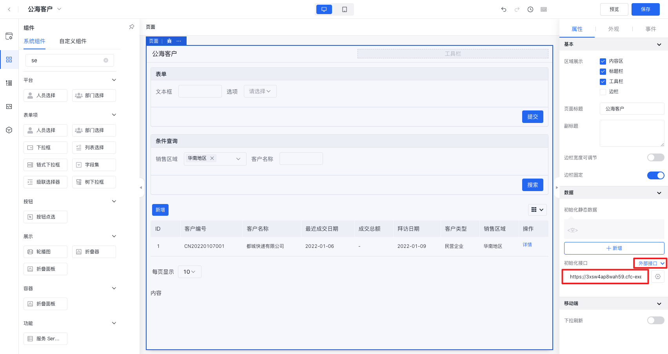Screen dimensions: 668x354
Task: Add the 级联选择器 component
Action: (x=45, y=182)
